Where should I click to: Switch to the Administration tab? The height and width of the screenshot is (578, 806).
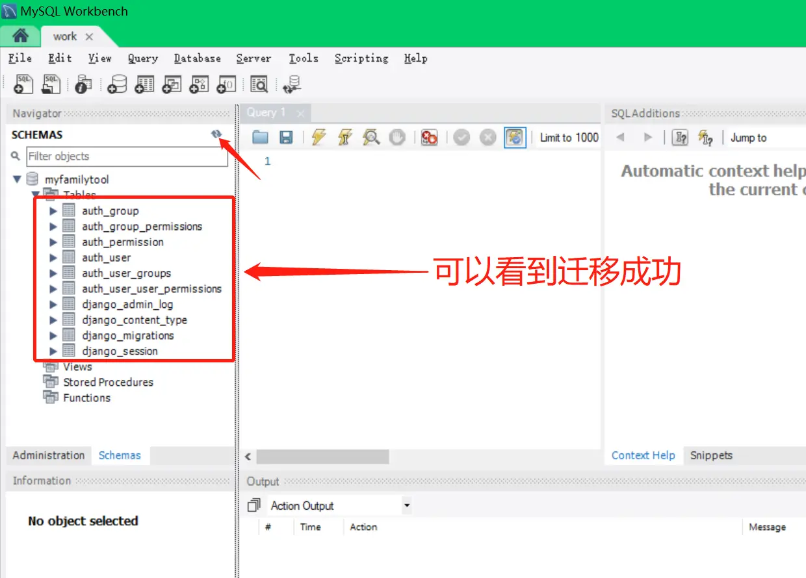pyautogui.click(x=49, y=455)
